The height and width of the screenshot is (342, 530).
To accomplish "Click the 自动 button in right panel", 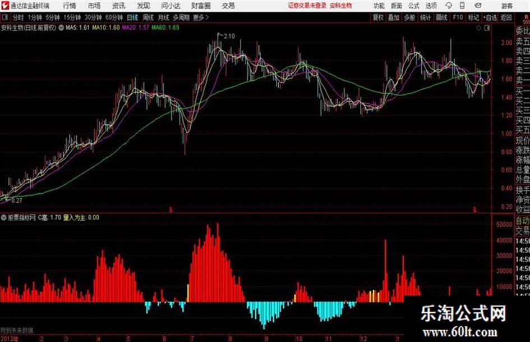I will pyautogui.click(x=523, y=221).
